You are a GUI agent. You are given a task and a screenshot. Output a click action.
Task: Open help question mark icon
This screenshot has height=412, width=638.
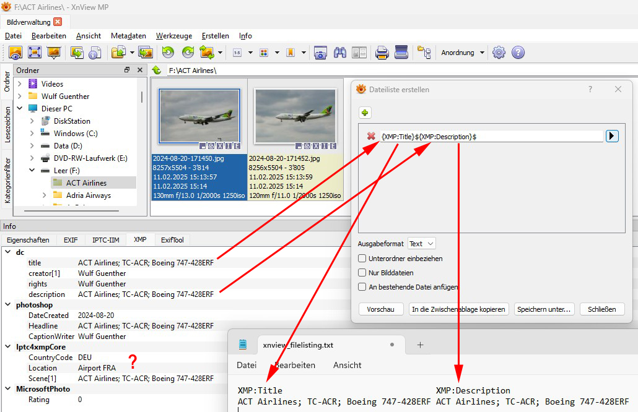tap(518, 53)
